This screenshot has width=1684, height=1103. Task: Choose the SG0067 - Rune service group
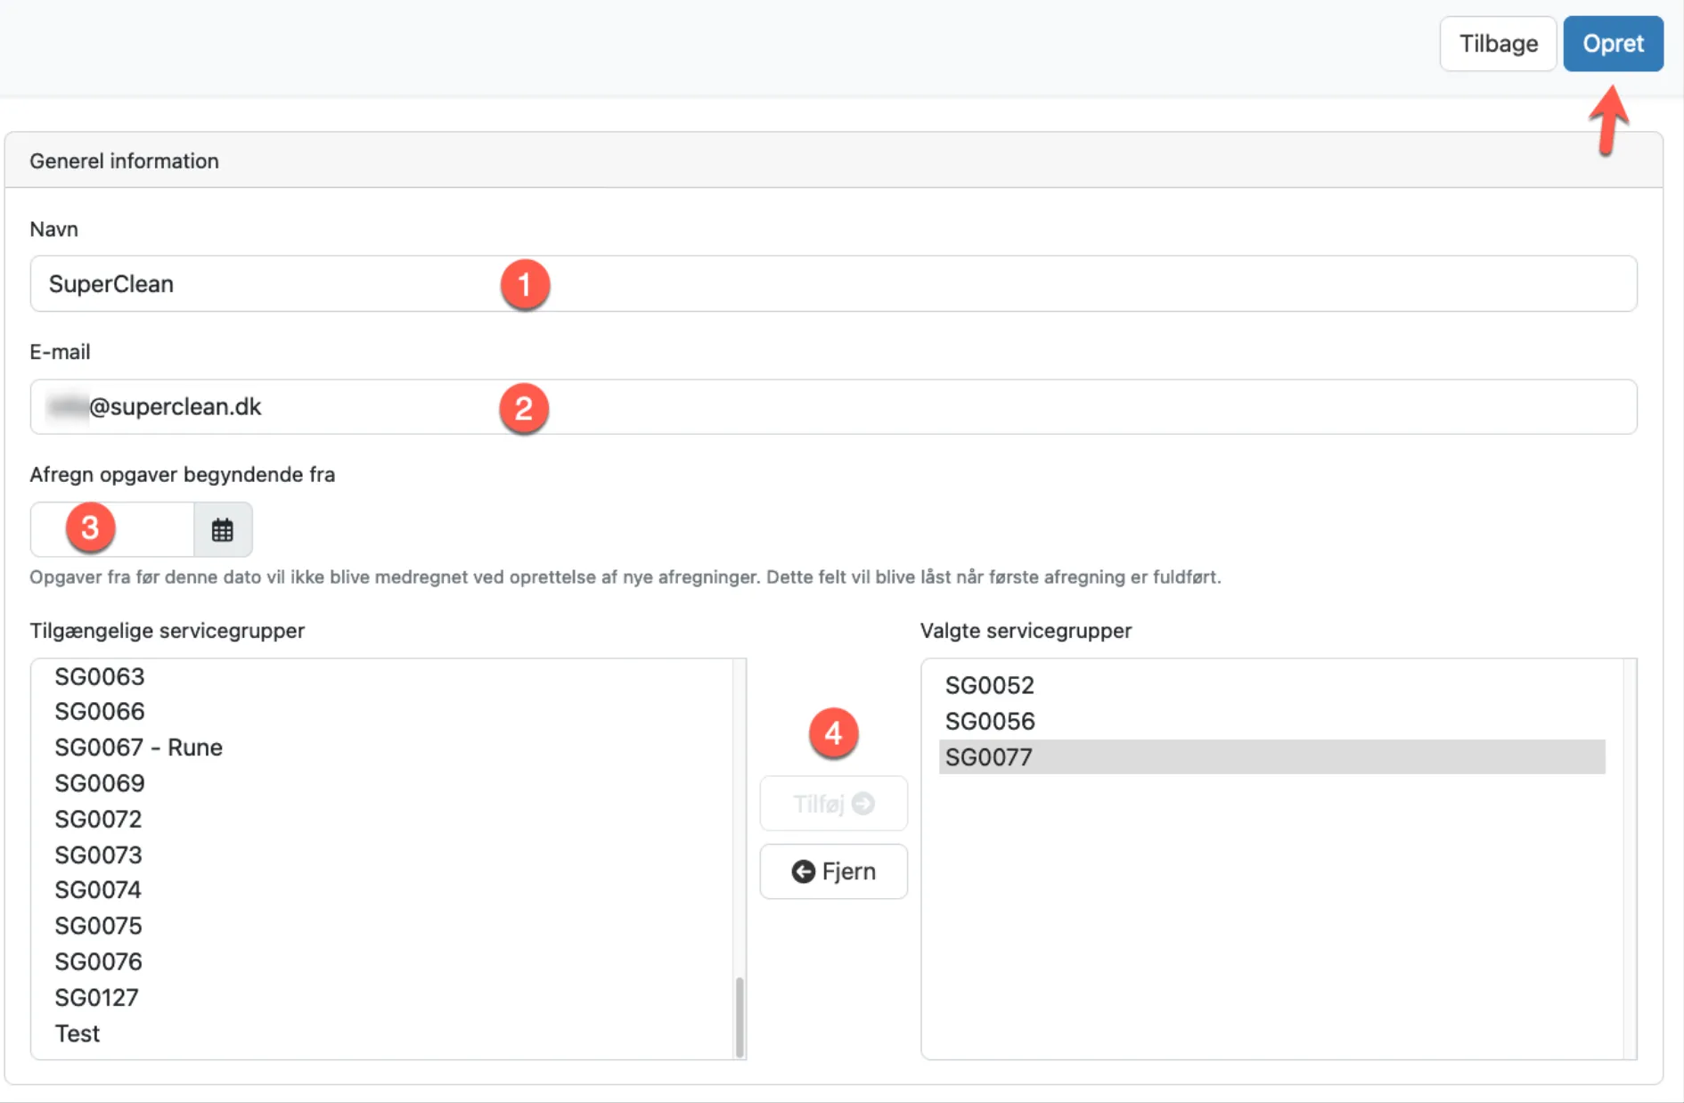pos(139,748)
